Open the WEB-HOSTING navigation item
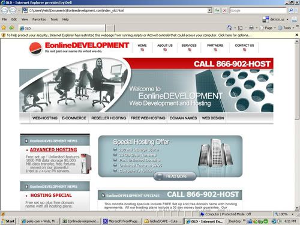This screenshot has height=225, width=300. pos(45,118)
